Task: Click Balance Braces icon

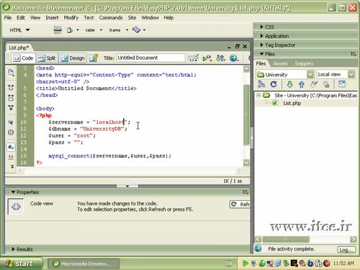Action: coord(11,132)
